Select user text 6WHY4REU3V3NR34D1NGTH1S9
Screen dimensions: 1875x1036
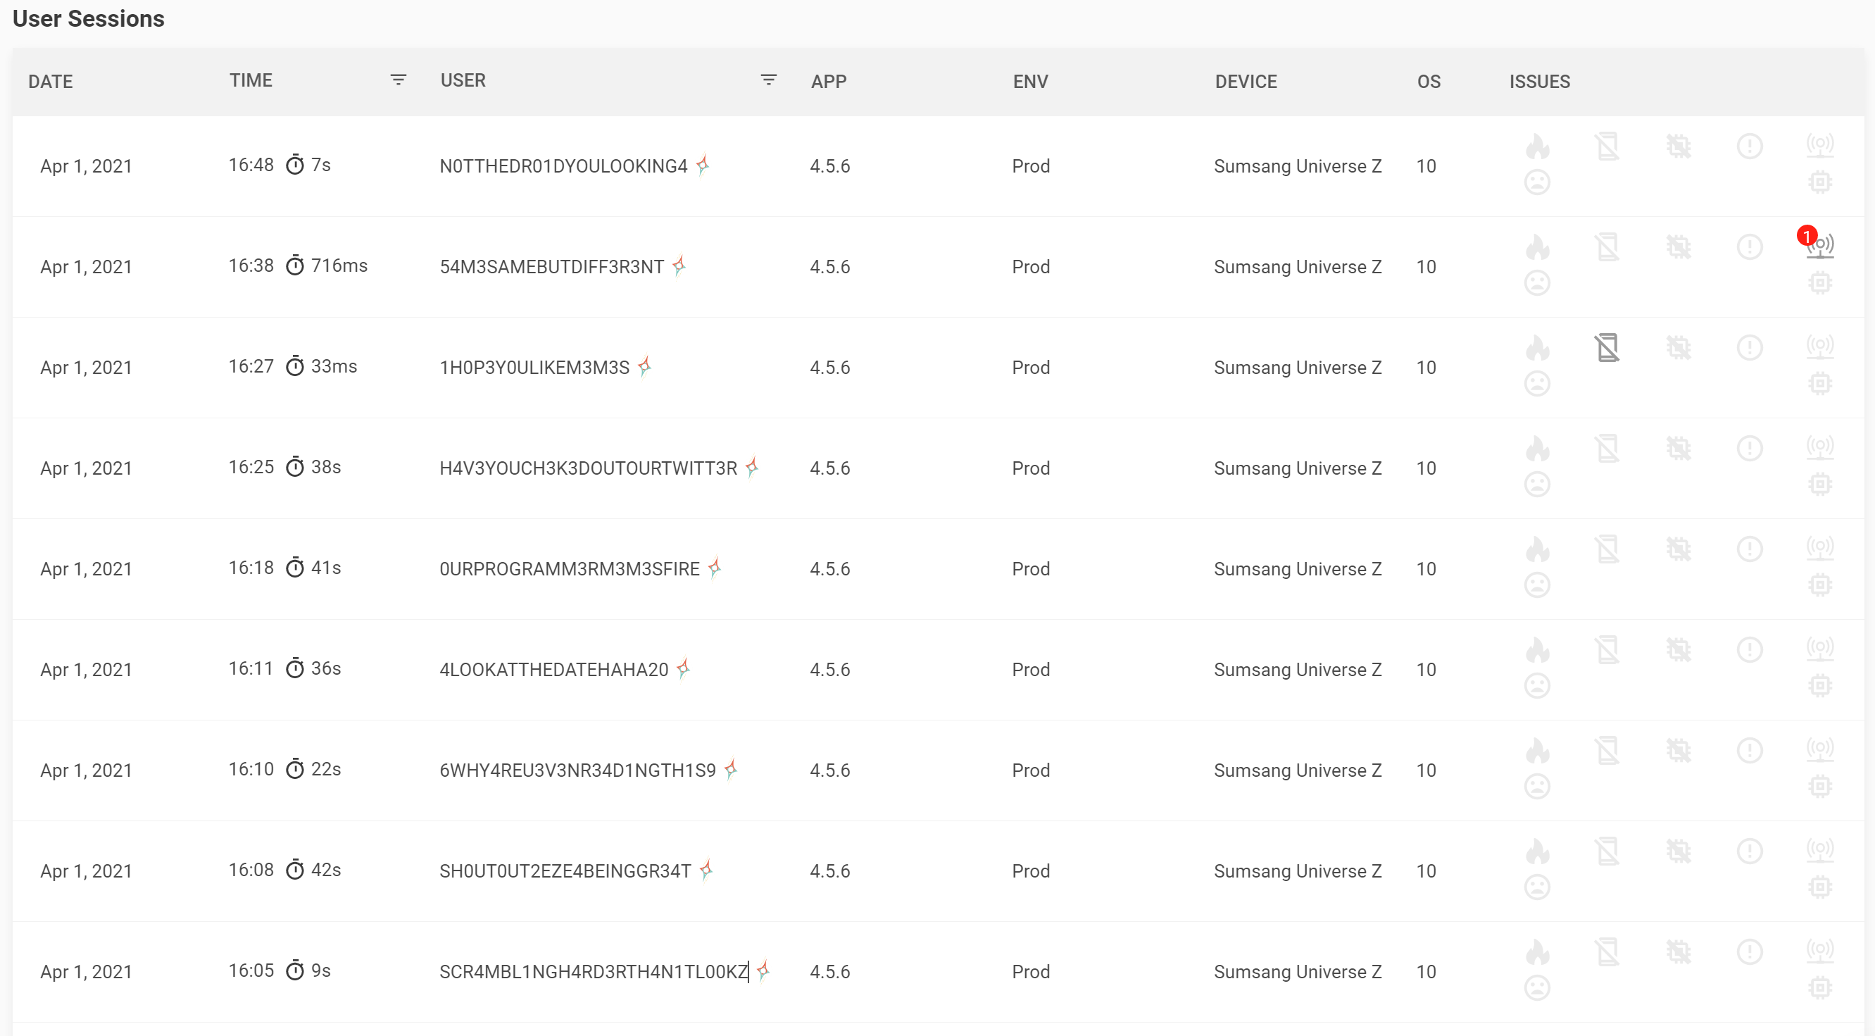pos(578,770)
